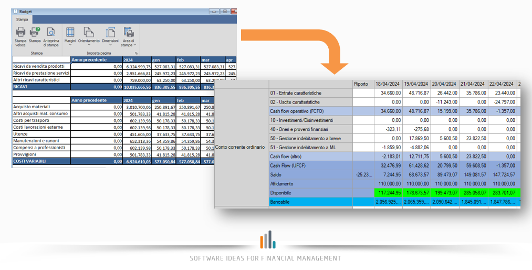This screenshot has height=270, width=532.
Task: Click the Cash flow (altro) row label
Action: [310, 157]
